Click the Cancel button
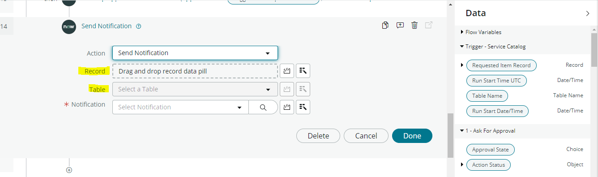Viewport: 598px width, 177px height. (x=366, y=136)
